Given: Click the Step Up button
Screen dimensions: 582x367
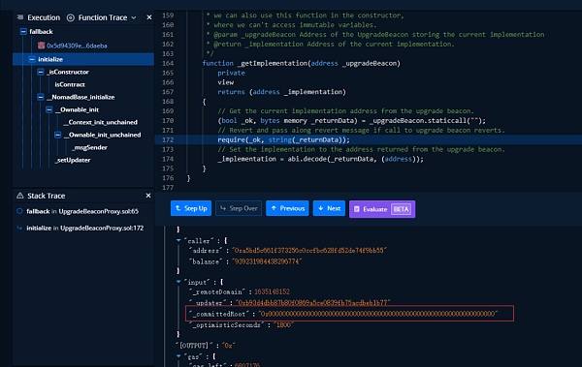Looking at the screenshot, I should click(191, 208).
